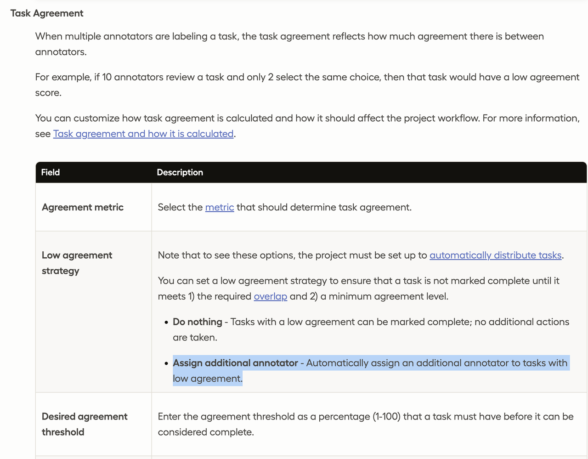The width and height of the screenshot is (588, 459).
Task: Select the 'Agreement metric' field cell
Action: coord(83,207)
